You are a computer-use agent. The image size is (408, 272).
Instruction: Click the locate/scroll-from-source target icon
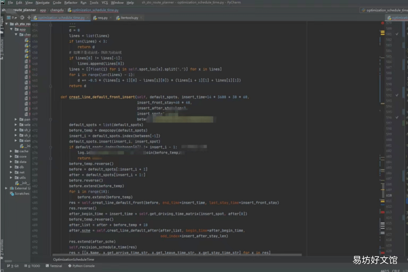click(x=22, y=18)
